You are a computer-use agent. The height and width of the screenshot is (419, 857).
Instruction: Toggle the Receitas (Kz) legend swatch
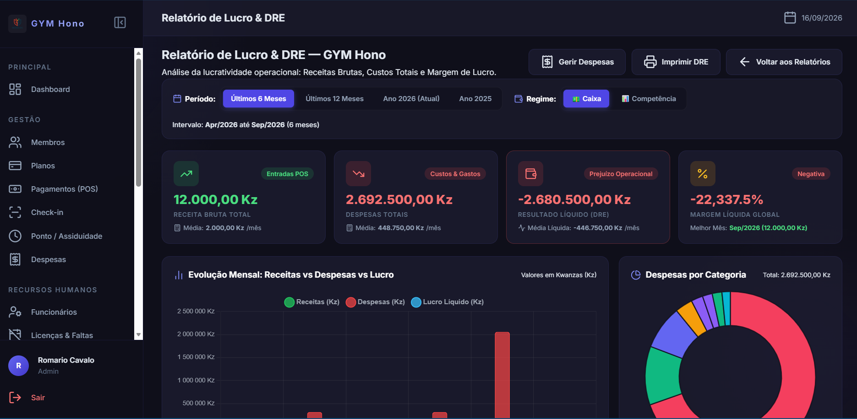coord(289,302)
